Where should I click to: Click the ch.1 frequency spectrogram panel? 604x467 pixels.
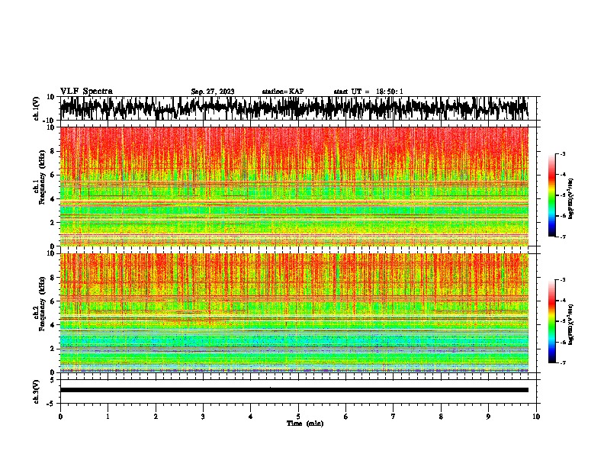(x=294, y=186)
